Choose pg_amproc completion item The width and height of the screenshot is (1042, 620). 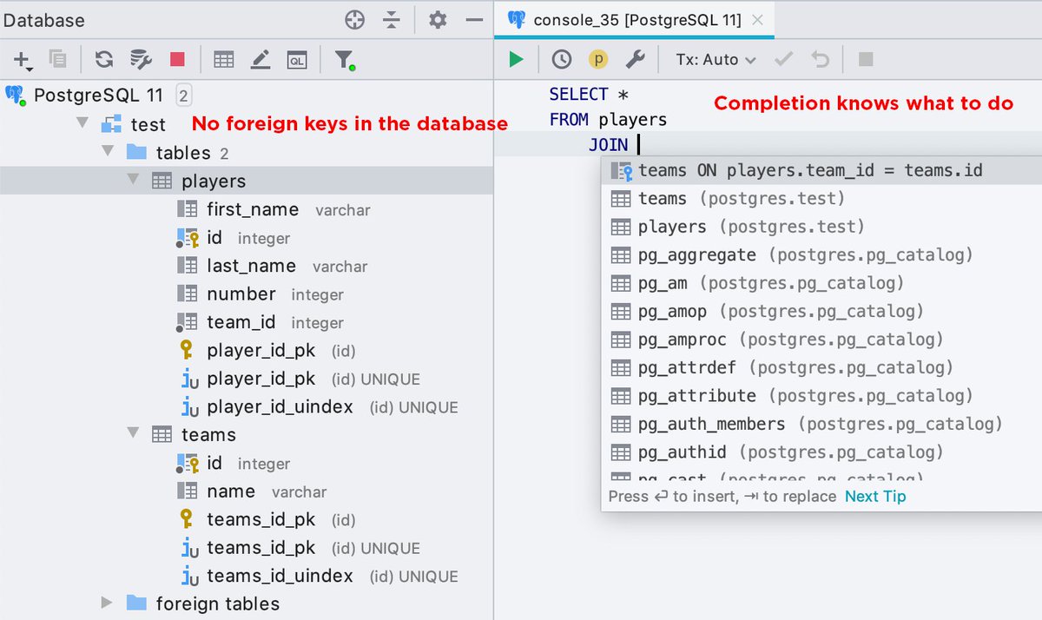coord(821,339)
